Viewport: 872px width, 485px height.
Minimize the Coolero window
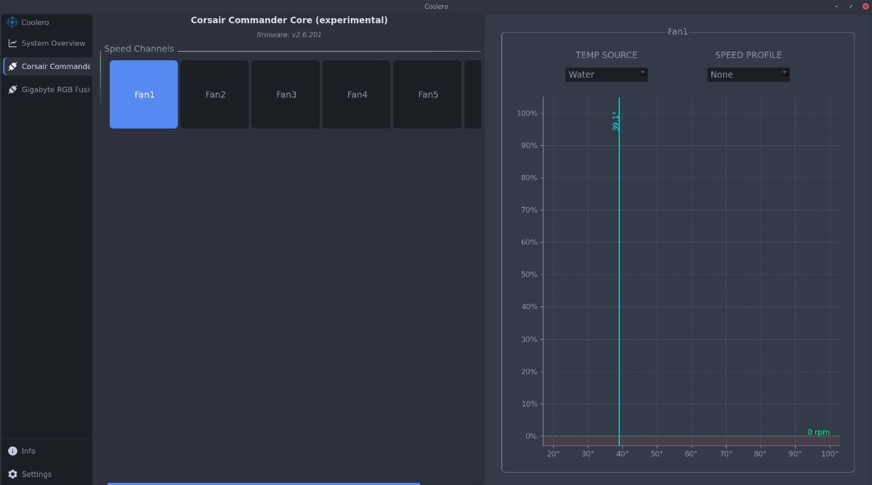click(x=837, y=6)
